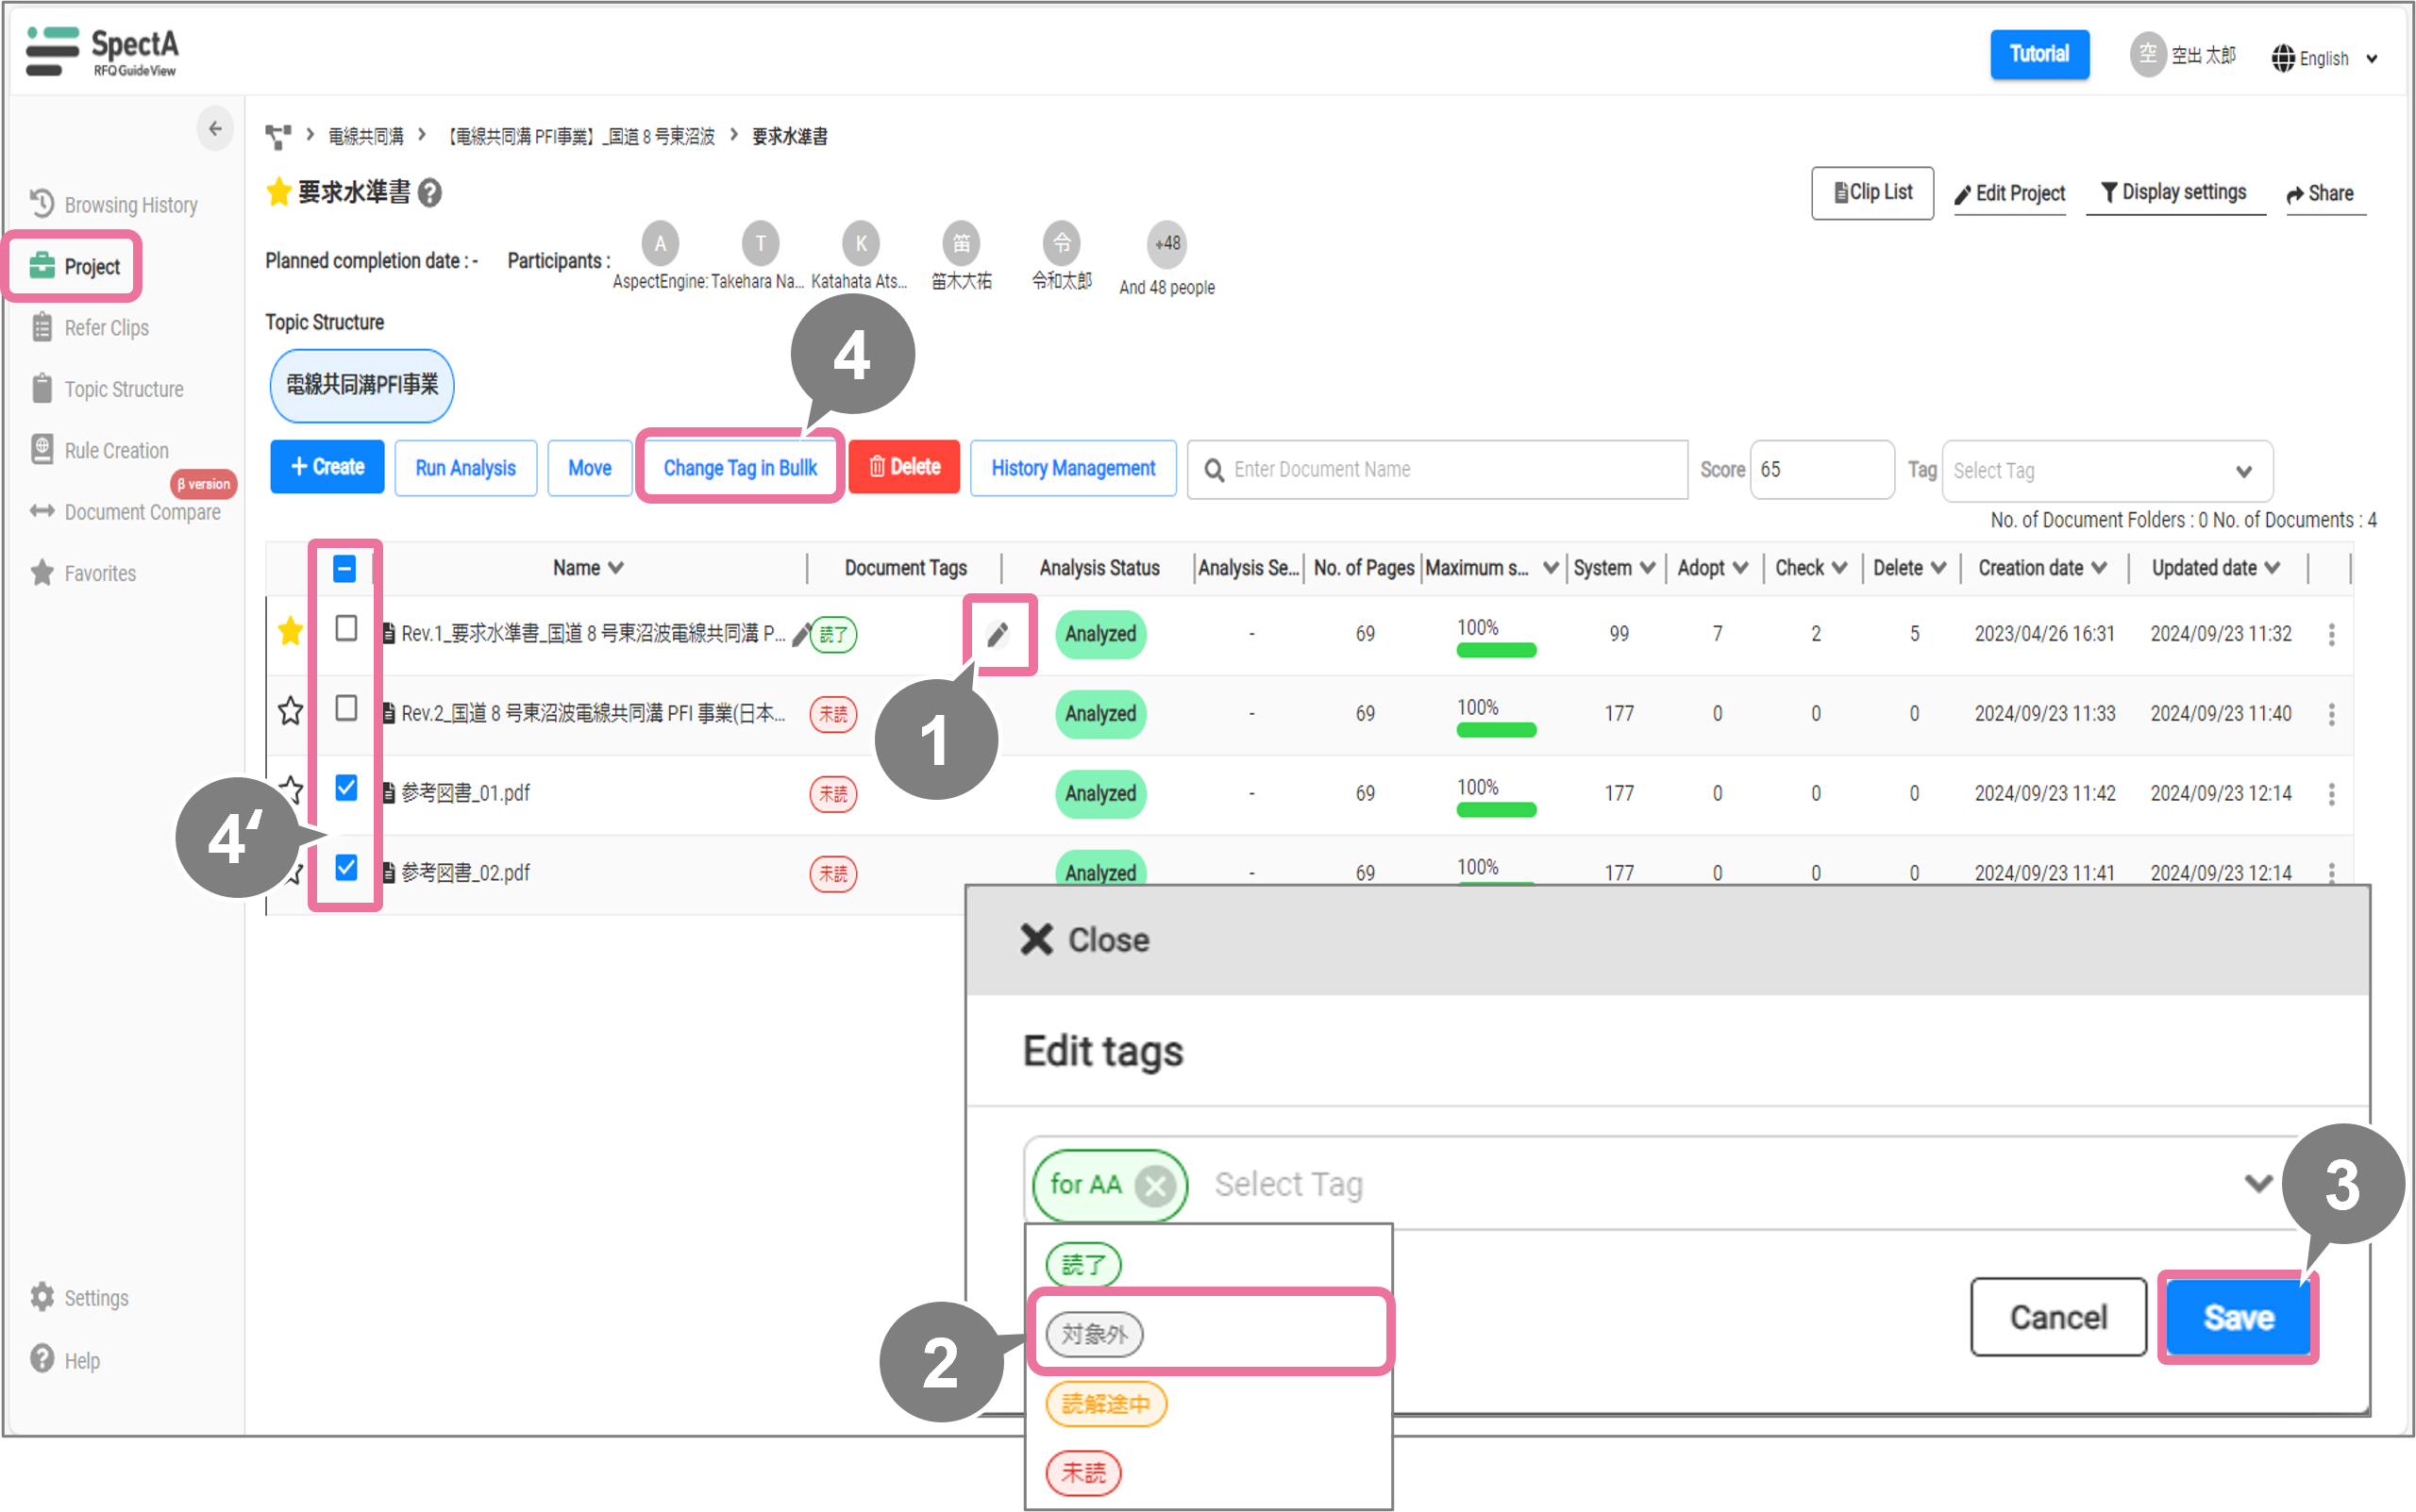Click the pencil edit-tags icon in first row
2416x1512 pixels.
(x=997, y=634)
